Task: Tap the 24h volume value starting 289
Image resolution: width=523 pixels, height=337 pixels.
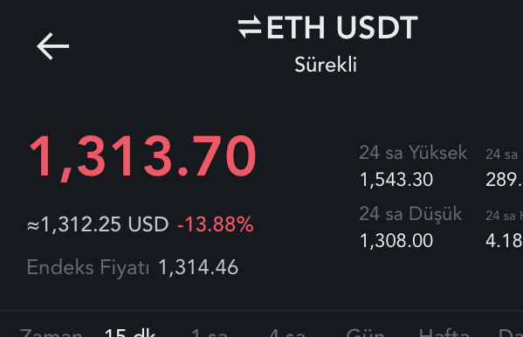Action: tap(504, 180)
